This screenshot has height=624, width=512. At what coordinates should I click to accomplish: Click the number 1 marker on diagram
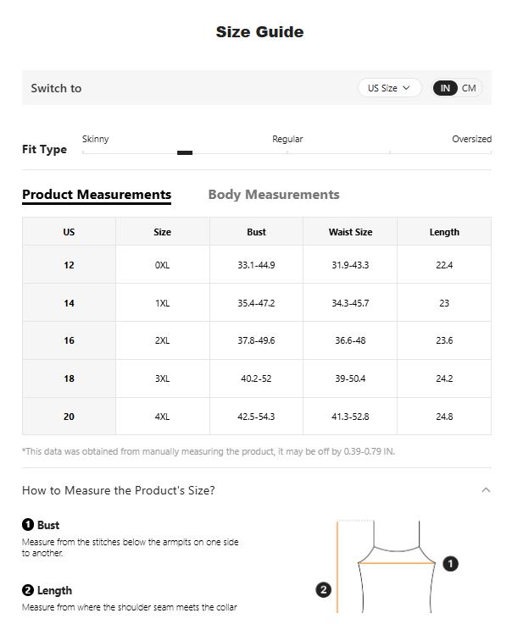[451, 563]
